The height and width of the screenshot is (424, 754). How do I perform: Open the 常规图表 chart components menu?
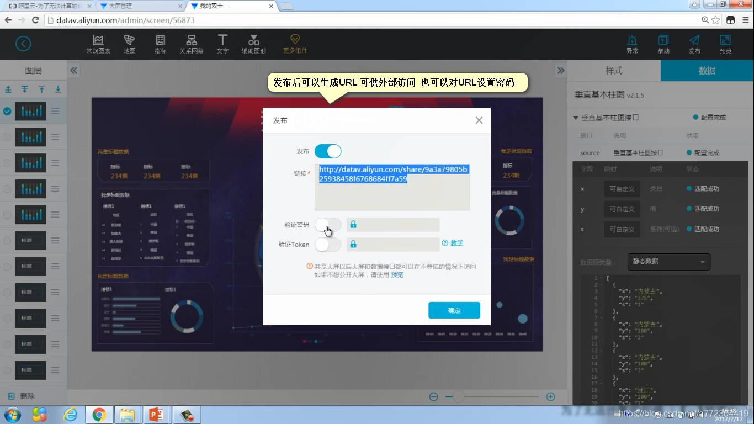pyautogui.click(x=98, y=45)
